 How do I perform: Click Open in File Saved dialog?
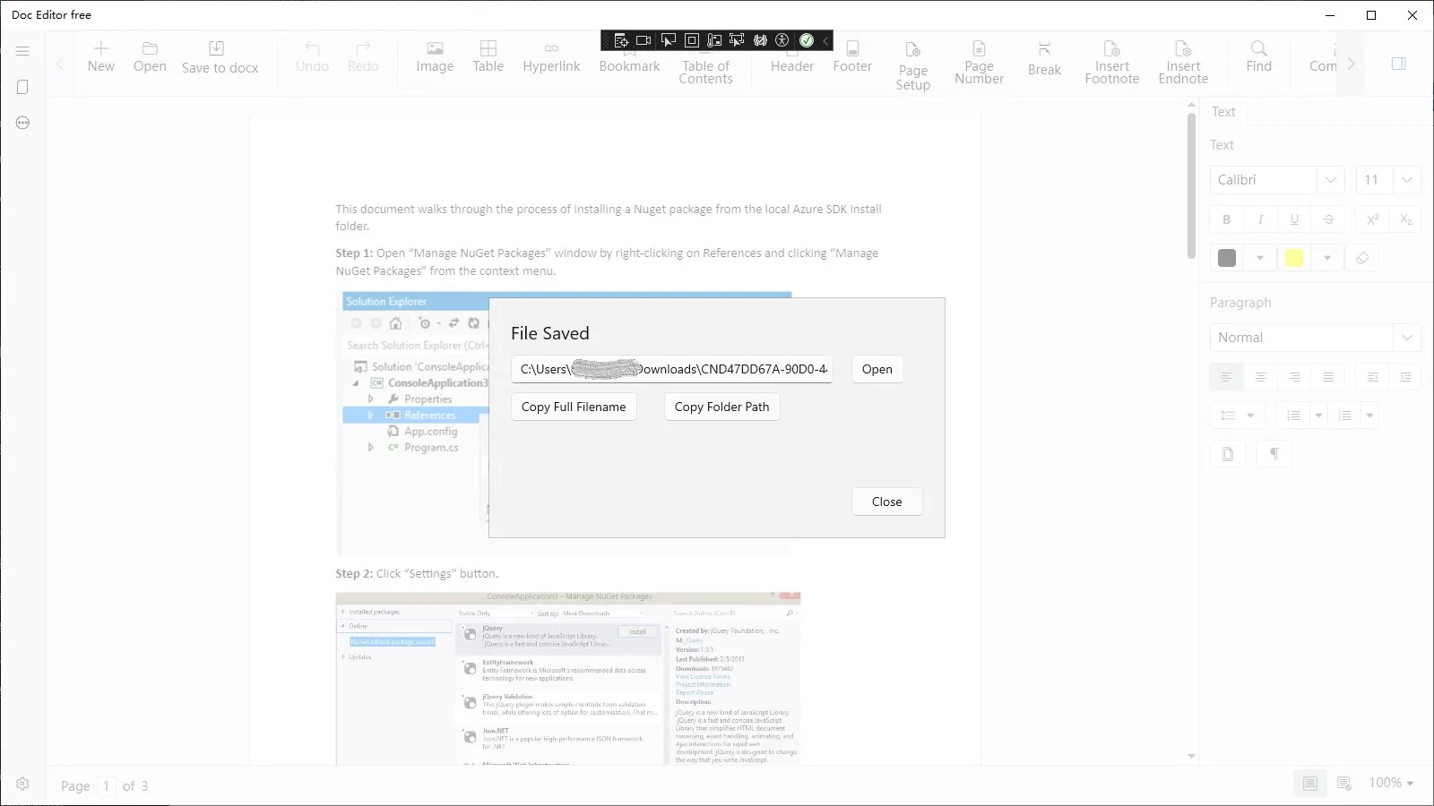(877, 369)
